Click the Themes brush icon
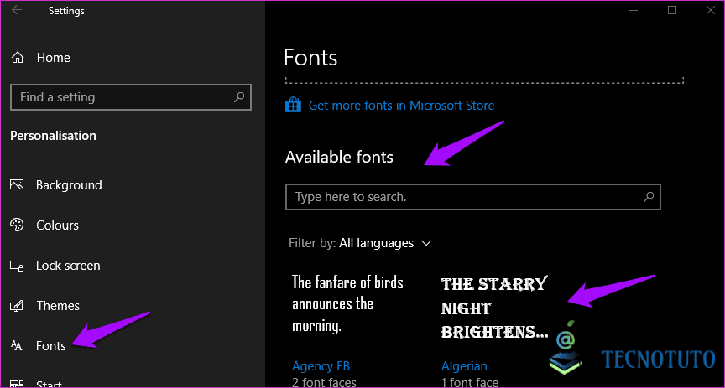Image resolution: width=725 pixels, height=388 pixels. [17, 306]
